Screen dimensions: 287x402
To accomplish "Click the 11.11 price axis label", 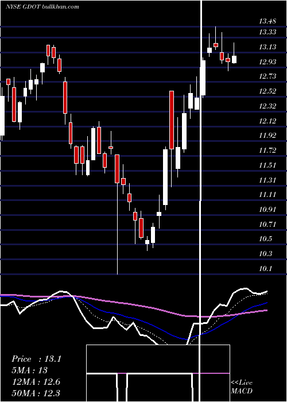I will [267, 195].
